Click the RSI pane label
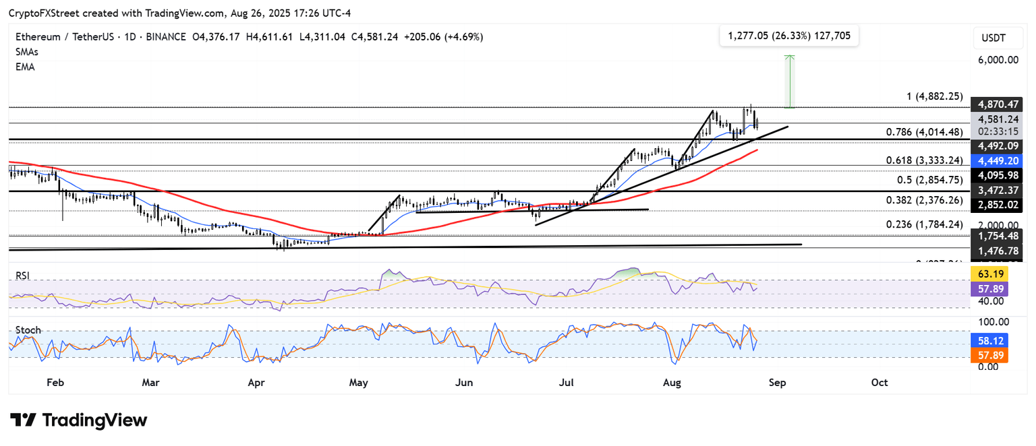1036x446 pixels. click(x=24, y=276)
